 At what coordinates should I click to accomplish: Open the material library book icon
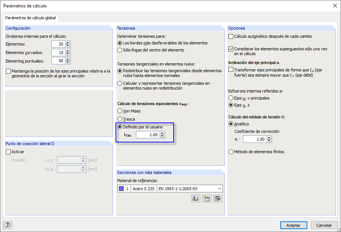195,199
